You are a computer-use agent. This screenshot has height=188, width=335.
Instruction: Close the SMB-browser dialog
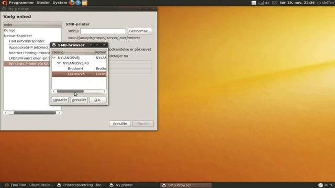pos(104,45)
